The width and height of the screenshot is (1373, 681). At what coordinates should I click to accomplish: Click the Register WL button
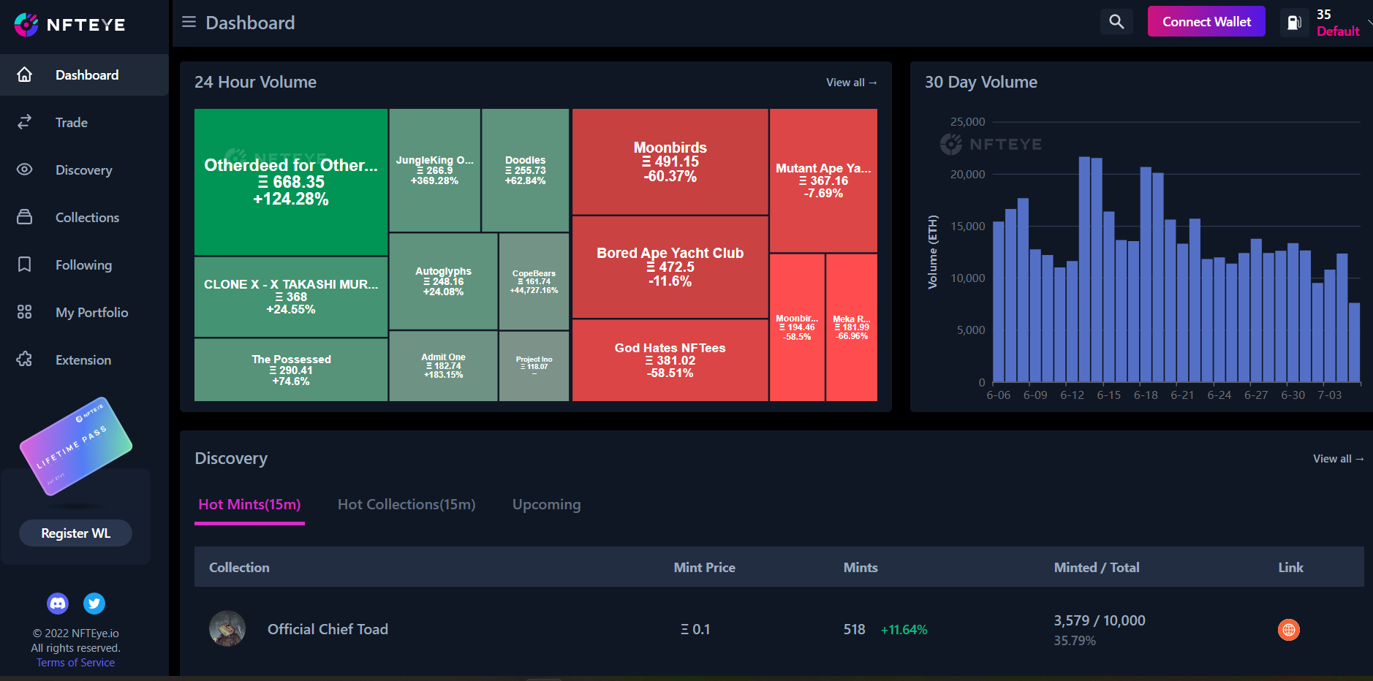pos(76,533)
